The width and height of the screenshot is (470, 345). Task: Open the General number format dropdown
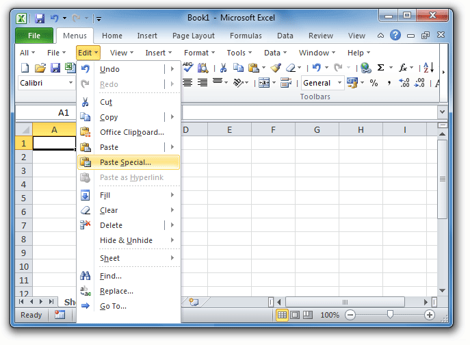pos(339,83)
